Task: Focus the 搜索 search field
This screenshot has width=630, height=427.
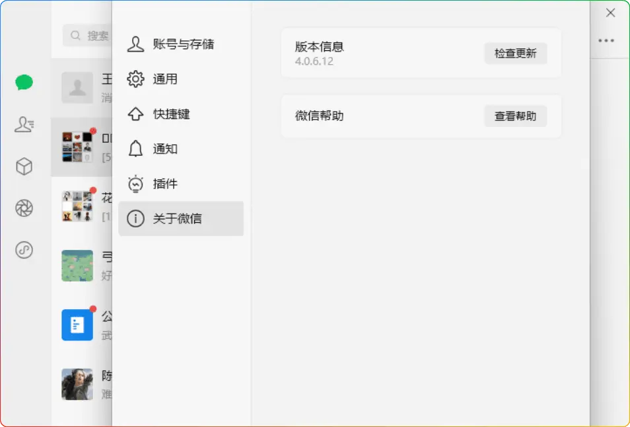Action: click(x=87, y=36)
